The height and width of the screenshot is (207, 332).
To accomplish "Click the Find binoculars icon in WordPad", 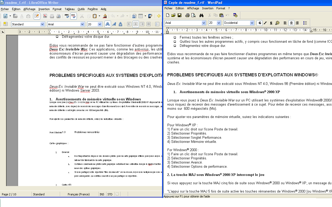I will tap(202, 15).
